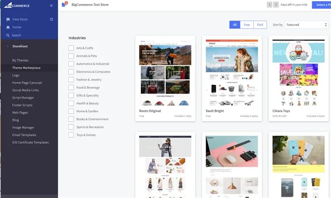Go back using Storefront chevron arrow
Viewport: 331px width, 198px height.
pos(8,46)
